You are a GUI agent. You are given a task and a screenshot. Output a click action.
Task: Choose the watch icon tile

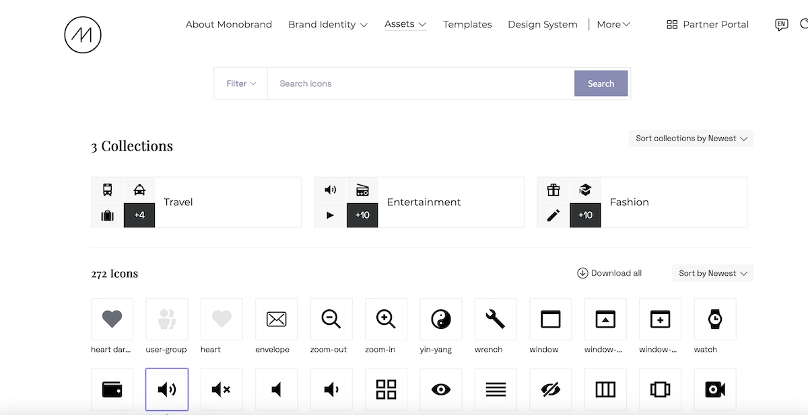point(714,319)
